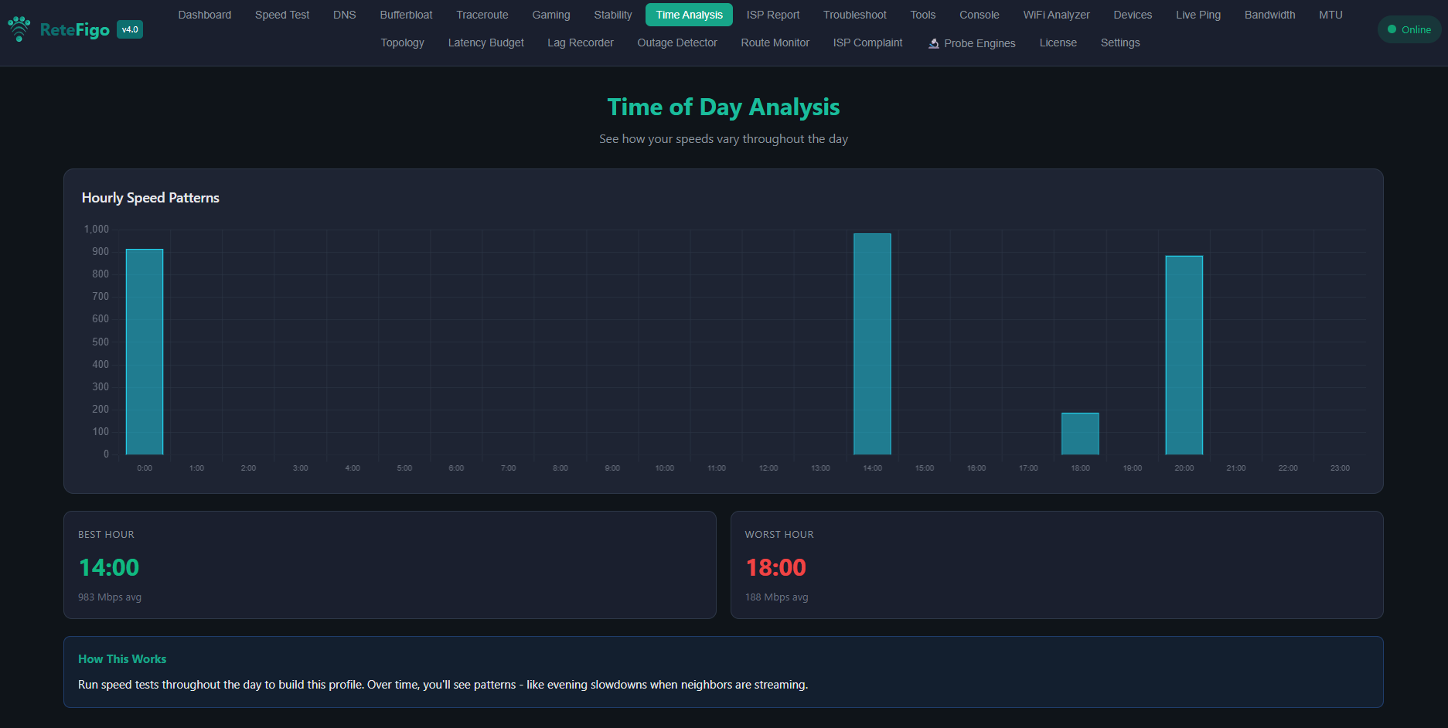The image size is (1448, 728).
Task: Open the Live Ping tab
Action: click(1198, 15)
